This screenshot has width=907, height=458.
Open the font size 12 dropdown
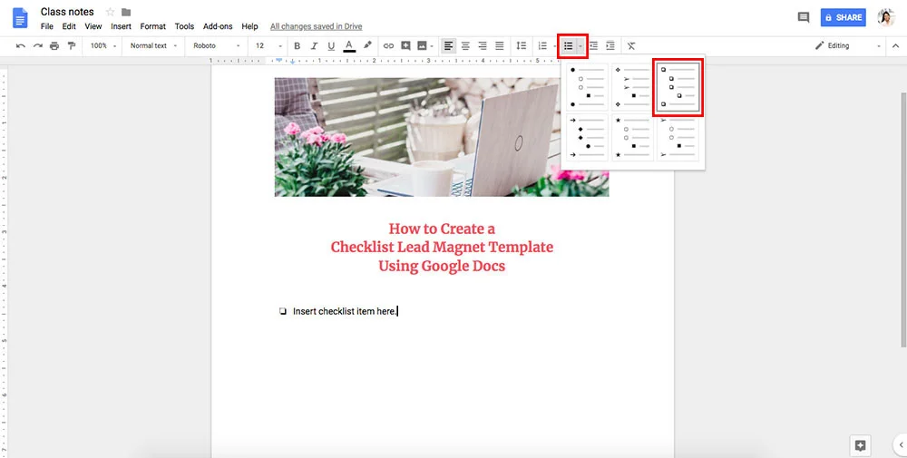click(x=269, y=45)
